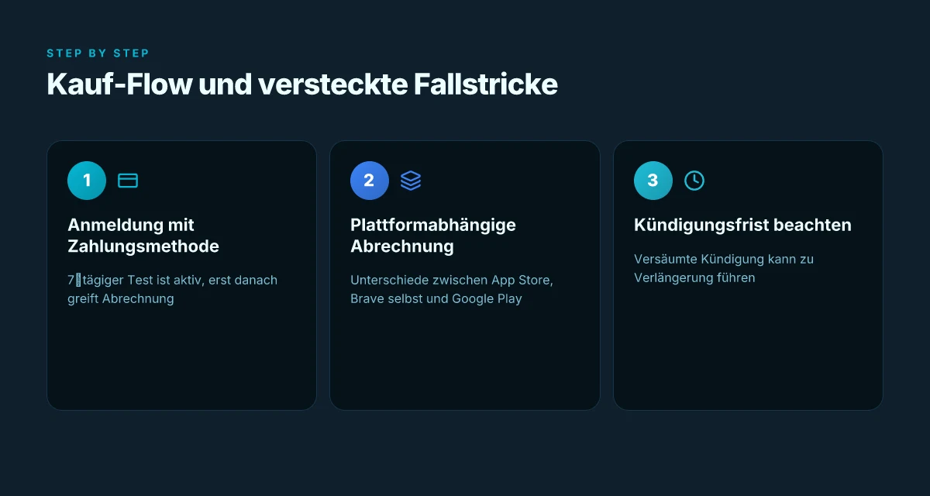Screen dimensions: 930x496
Task: Select the teal number 1 badge
Action: 87,181
